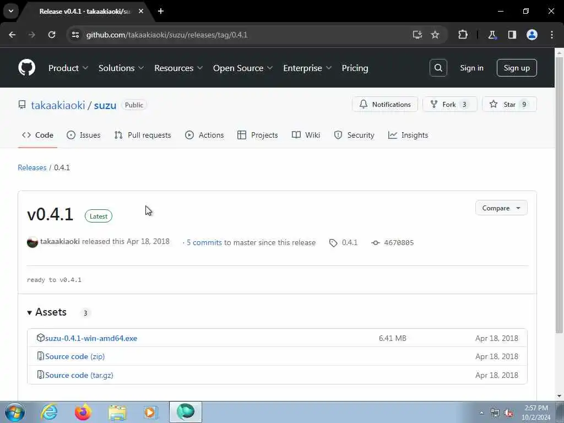Reload the page with the refresh icon
Screen dimensions: 564x423
coord(52,35)
